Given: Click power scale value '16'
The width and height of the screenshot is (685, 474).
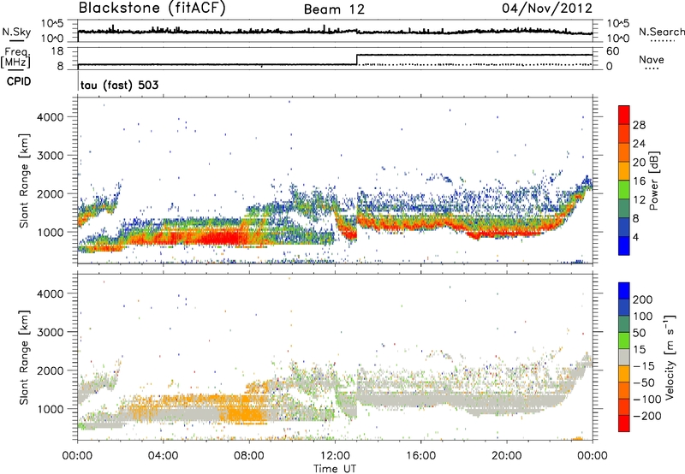Looking at the screenshot, I should (x=639, y=181).
